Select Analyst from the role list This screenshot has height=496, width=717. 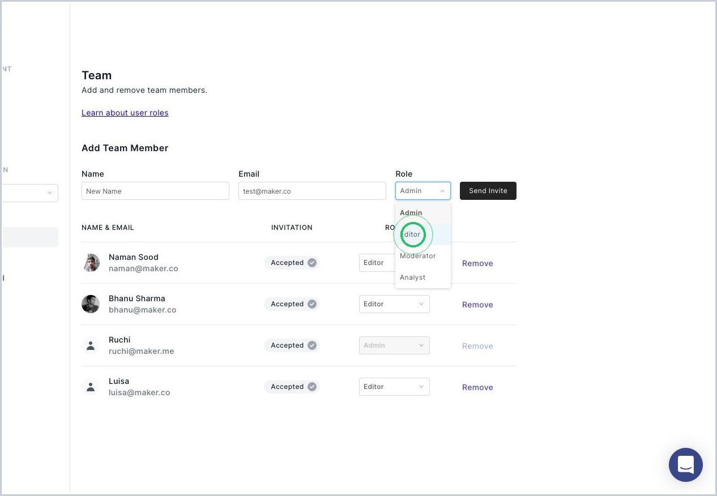(x=423, y=277)
